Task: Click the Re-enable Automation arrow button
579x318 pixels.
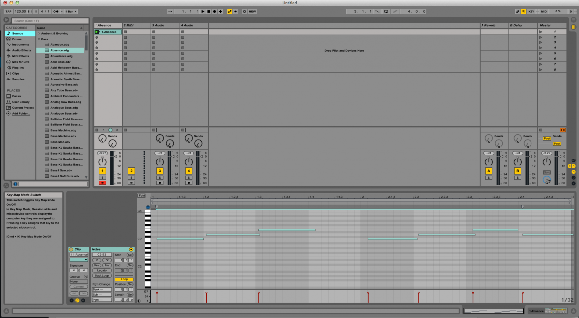Action: 235,11
